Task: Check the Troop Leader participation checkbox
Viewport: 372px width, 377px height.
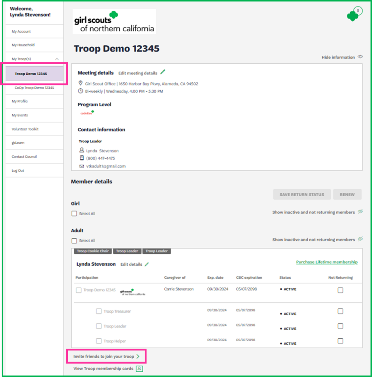Action: pyautogui.click(x=99, y=326)
